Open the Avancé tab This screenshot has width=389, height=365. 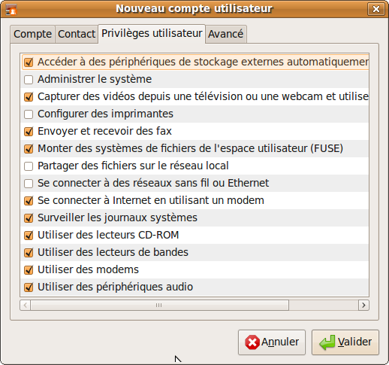click(225, 34)
